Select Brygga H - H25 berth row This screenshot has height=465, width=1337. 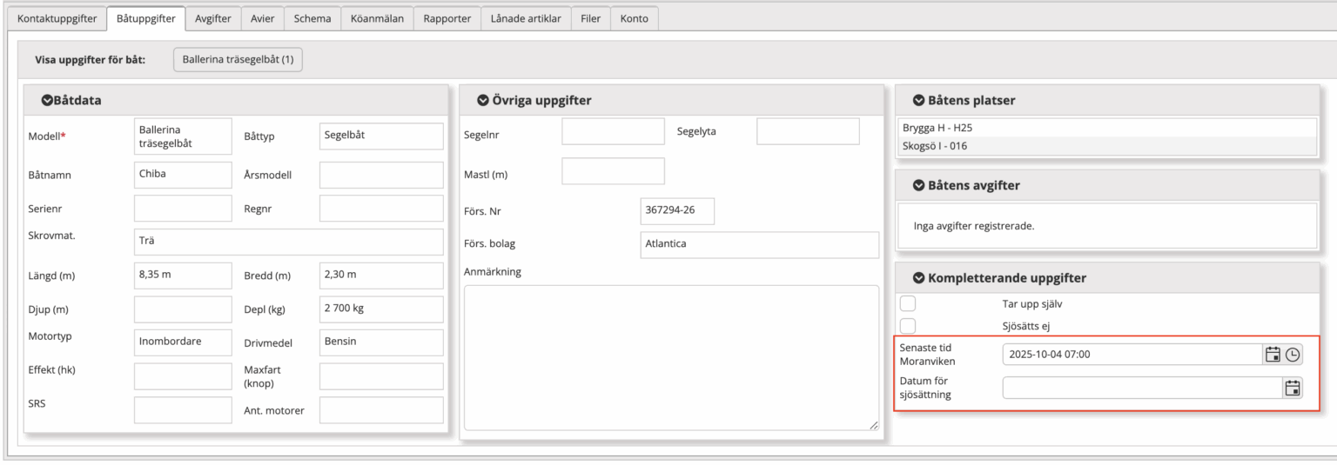[x=1105, y=128]
